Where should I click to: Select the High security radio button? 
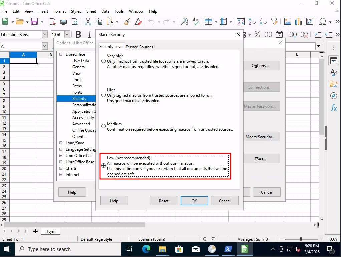103,95
